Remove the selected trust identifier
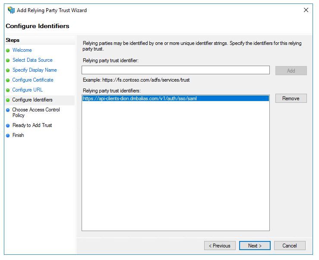 tap(291, 98)
